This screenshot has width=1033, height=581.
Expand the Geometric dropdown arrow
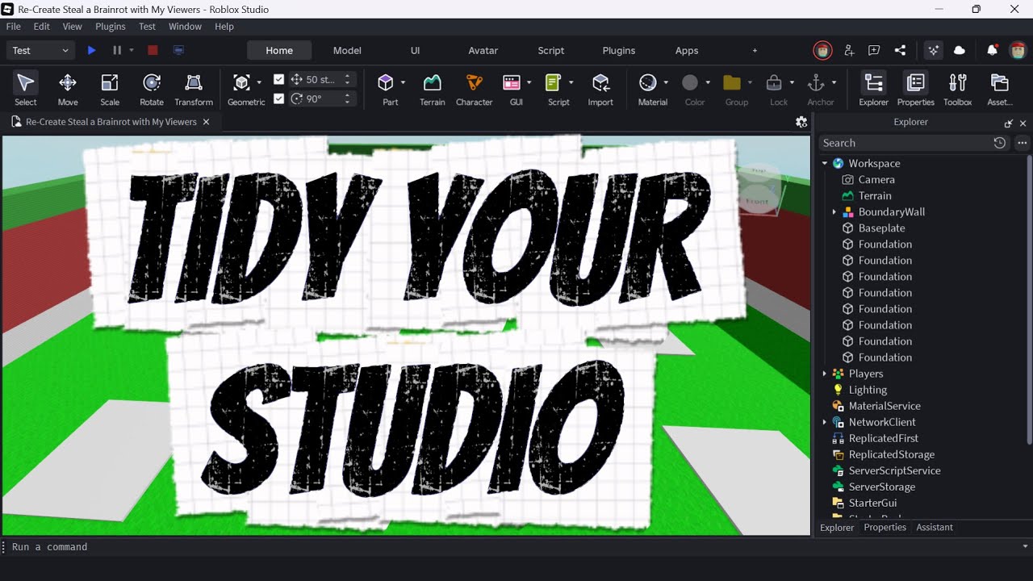[x=259, y=82]
